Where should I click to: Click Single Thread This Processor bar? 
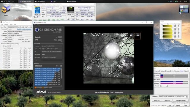point(174,75)
